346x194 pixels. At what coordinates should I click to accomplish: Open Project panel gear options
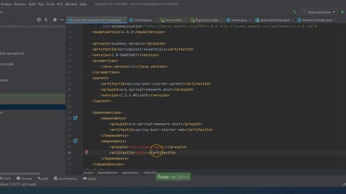pyautogui.click(x=55, y=20)
